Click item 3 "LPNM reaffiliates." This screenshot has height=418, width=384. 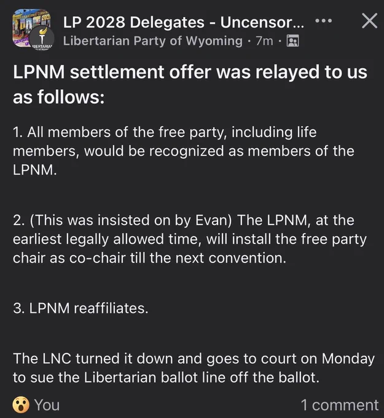pos(80,308)
